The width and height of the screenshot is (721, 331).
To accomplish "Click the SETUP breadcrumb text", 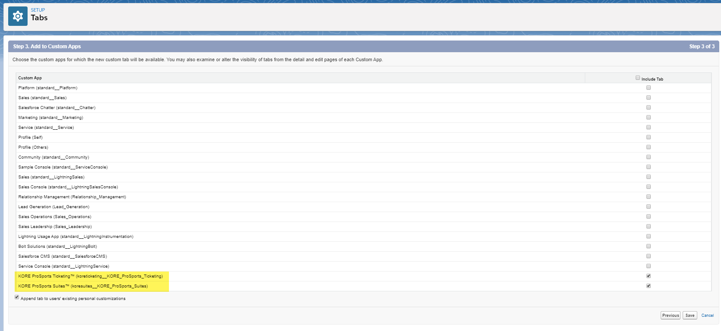I will coord(38,10).
